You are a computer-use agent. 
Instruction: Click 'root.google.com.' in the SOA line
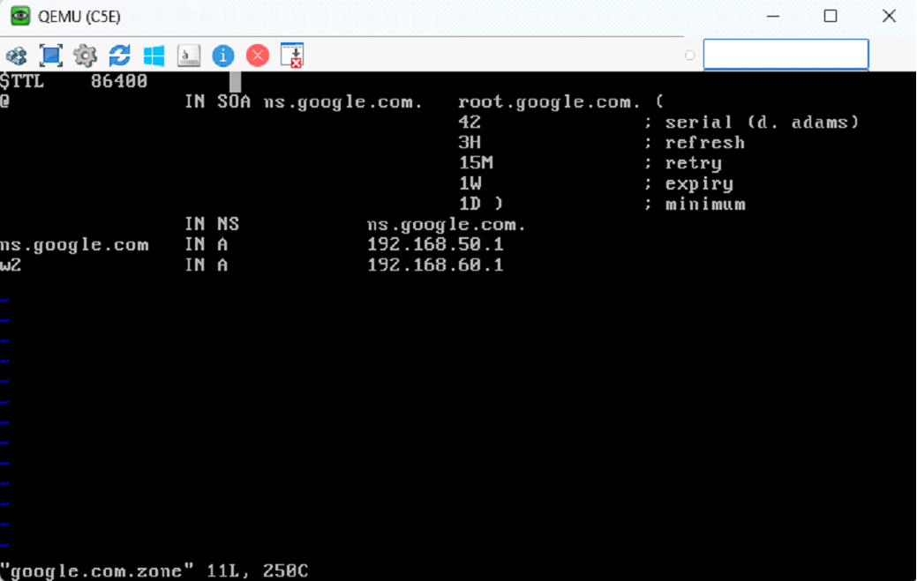tap(549, 102)
